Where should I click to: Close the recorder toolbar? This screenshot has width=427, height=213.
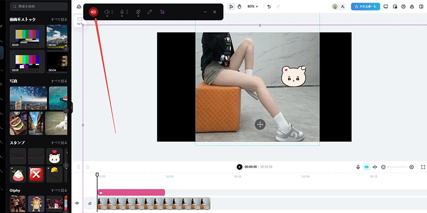(215, 12)
